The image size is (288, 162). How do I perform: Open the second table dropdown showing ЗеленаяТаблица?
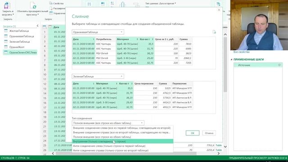[98, 76]
